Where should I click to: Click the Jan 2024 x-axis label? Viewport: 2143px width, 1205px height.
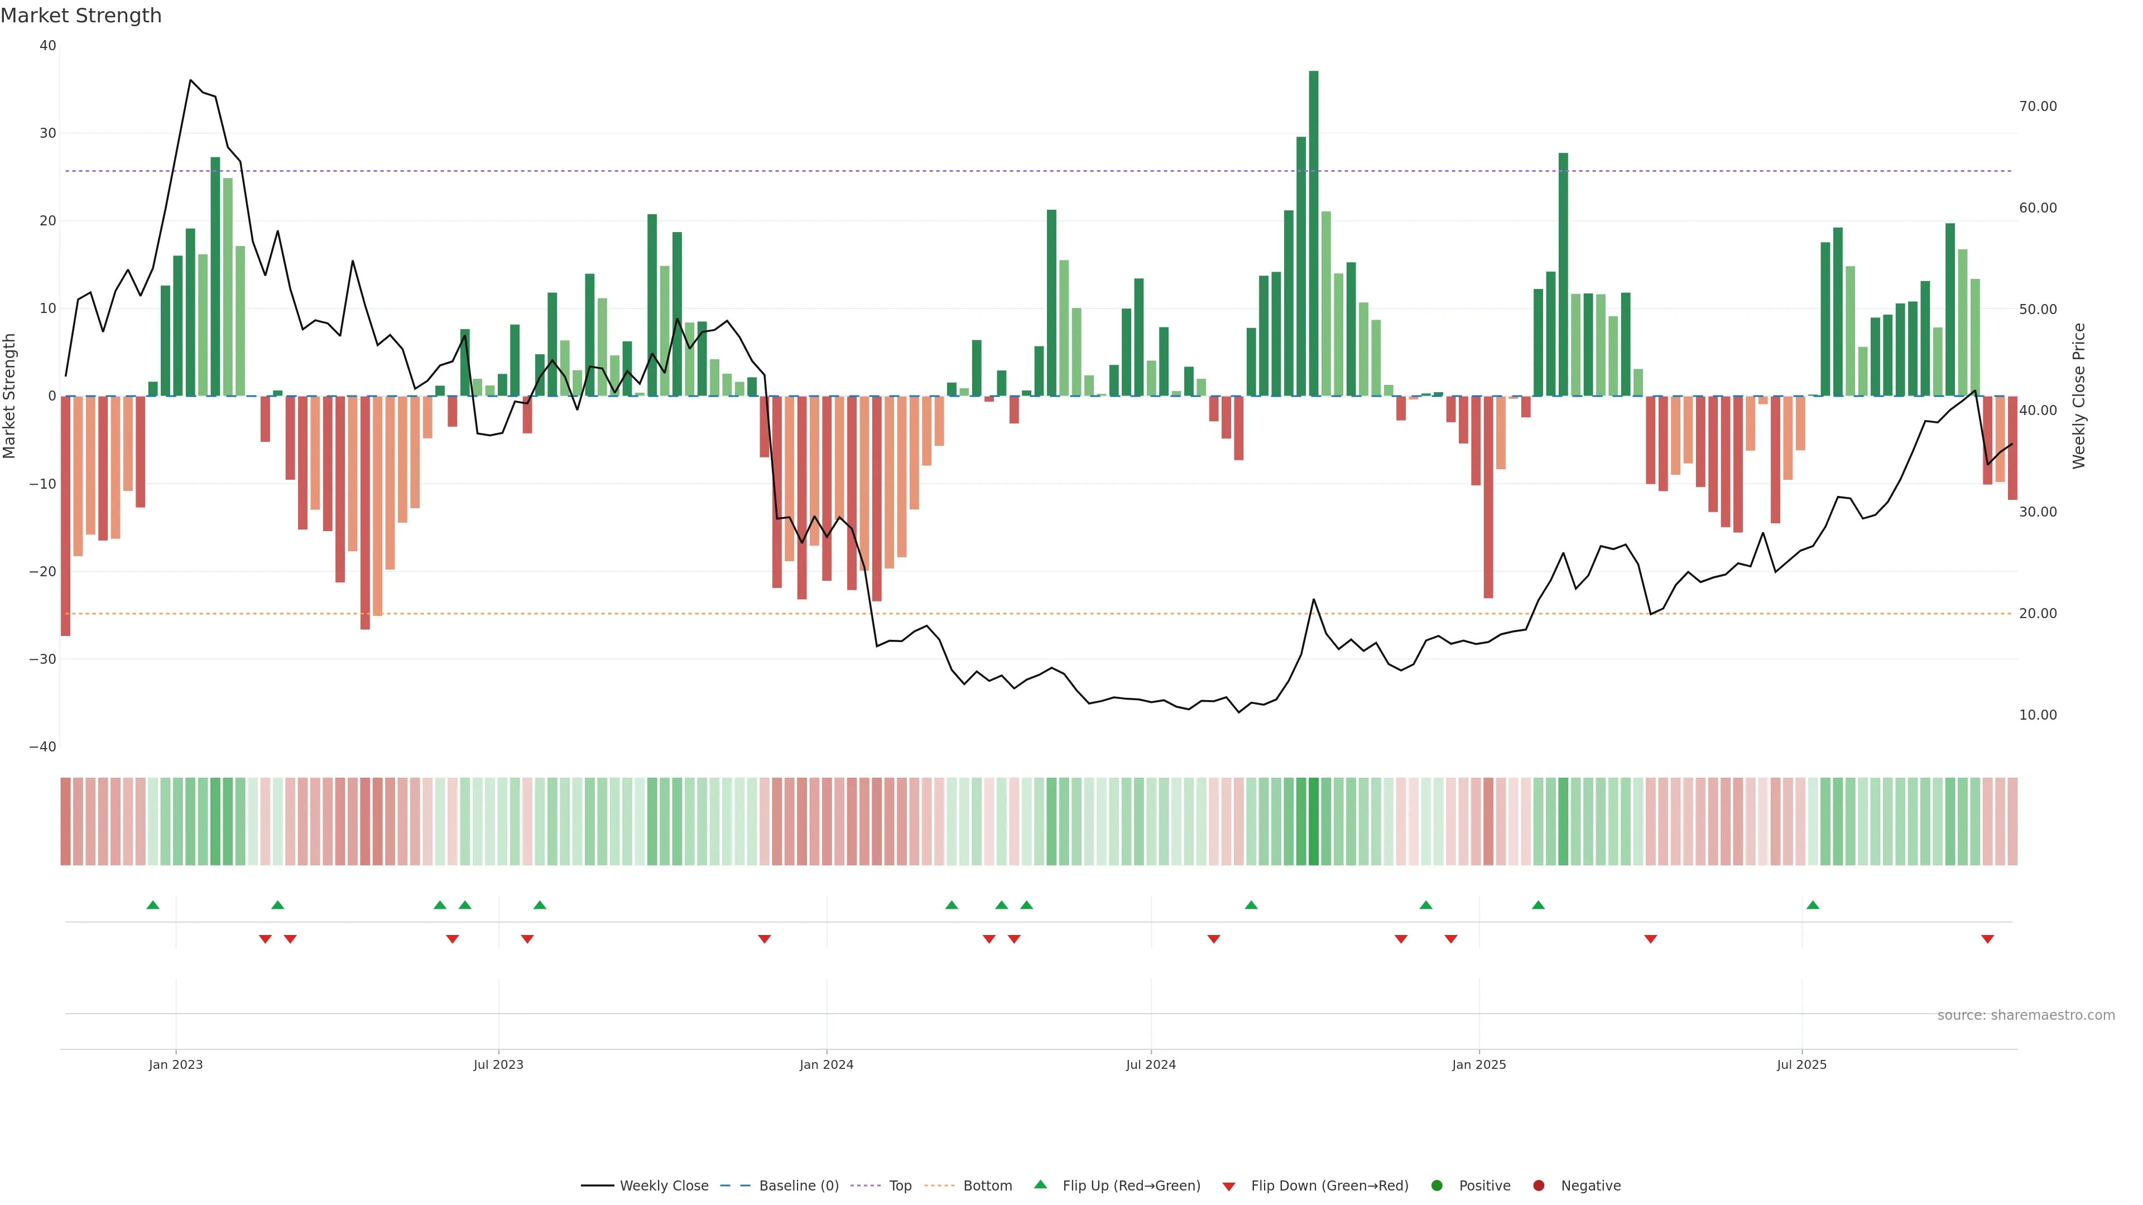click(826, 1064)
